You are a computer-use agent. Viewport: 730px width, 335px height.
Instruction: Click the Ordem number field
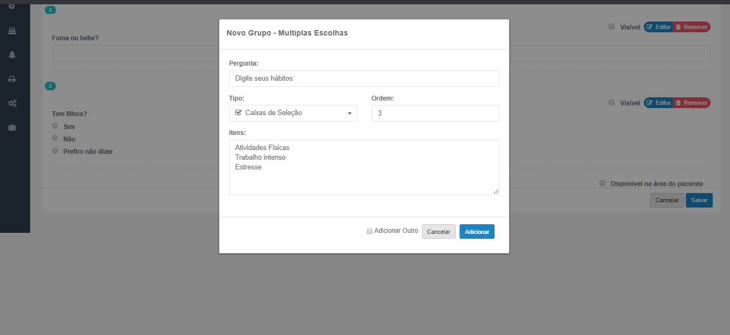pos(435,113)
